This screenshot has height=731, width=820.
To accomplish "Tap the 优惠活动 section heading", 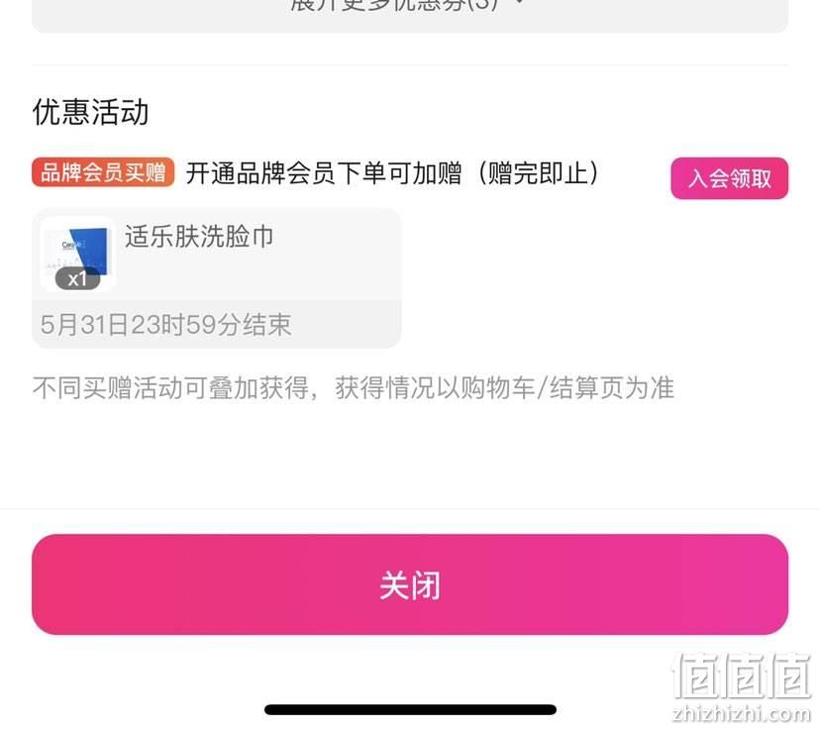I will coord(90,112).
